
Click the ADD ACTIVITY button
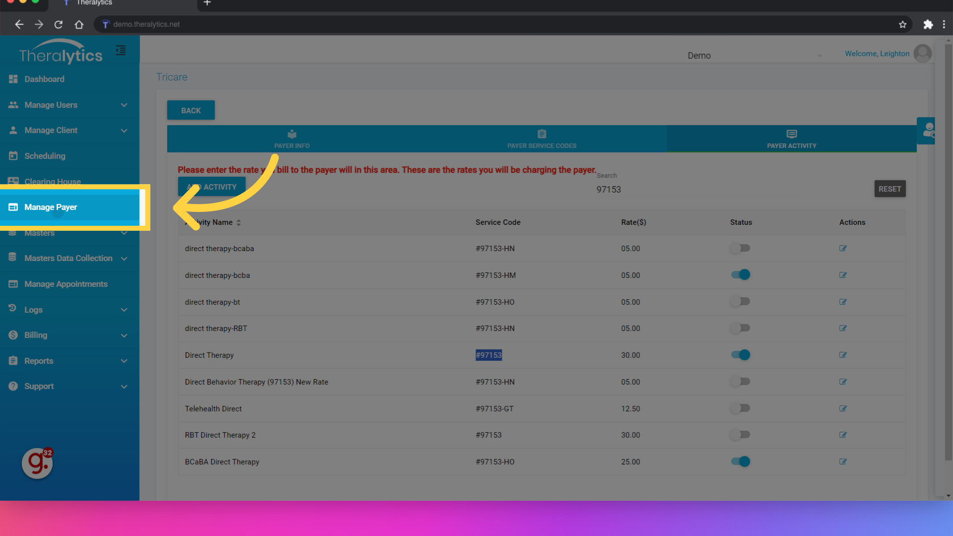[x=211, y=187]
